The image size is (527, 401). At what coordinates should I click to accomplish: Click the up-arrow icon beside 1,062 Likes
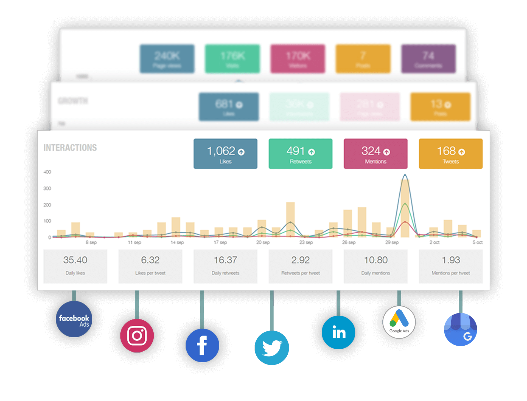[x=241, y=152]
